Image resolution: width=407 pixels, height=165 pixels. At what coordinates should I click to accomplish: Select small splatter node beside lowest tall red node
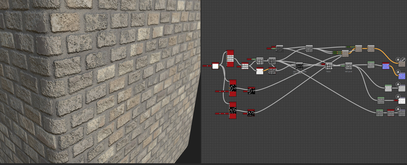(x=251, y=113)
